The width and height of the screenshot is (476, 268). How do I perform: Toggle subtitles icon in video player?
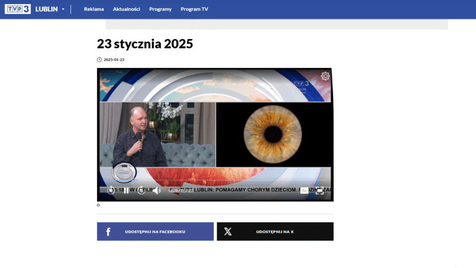(304, 191)
